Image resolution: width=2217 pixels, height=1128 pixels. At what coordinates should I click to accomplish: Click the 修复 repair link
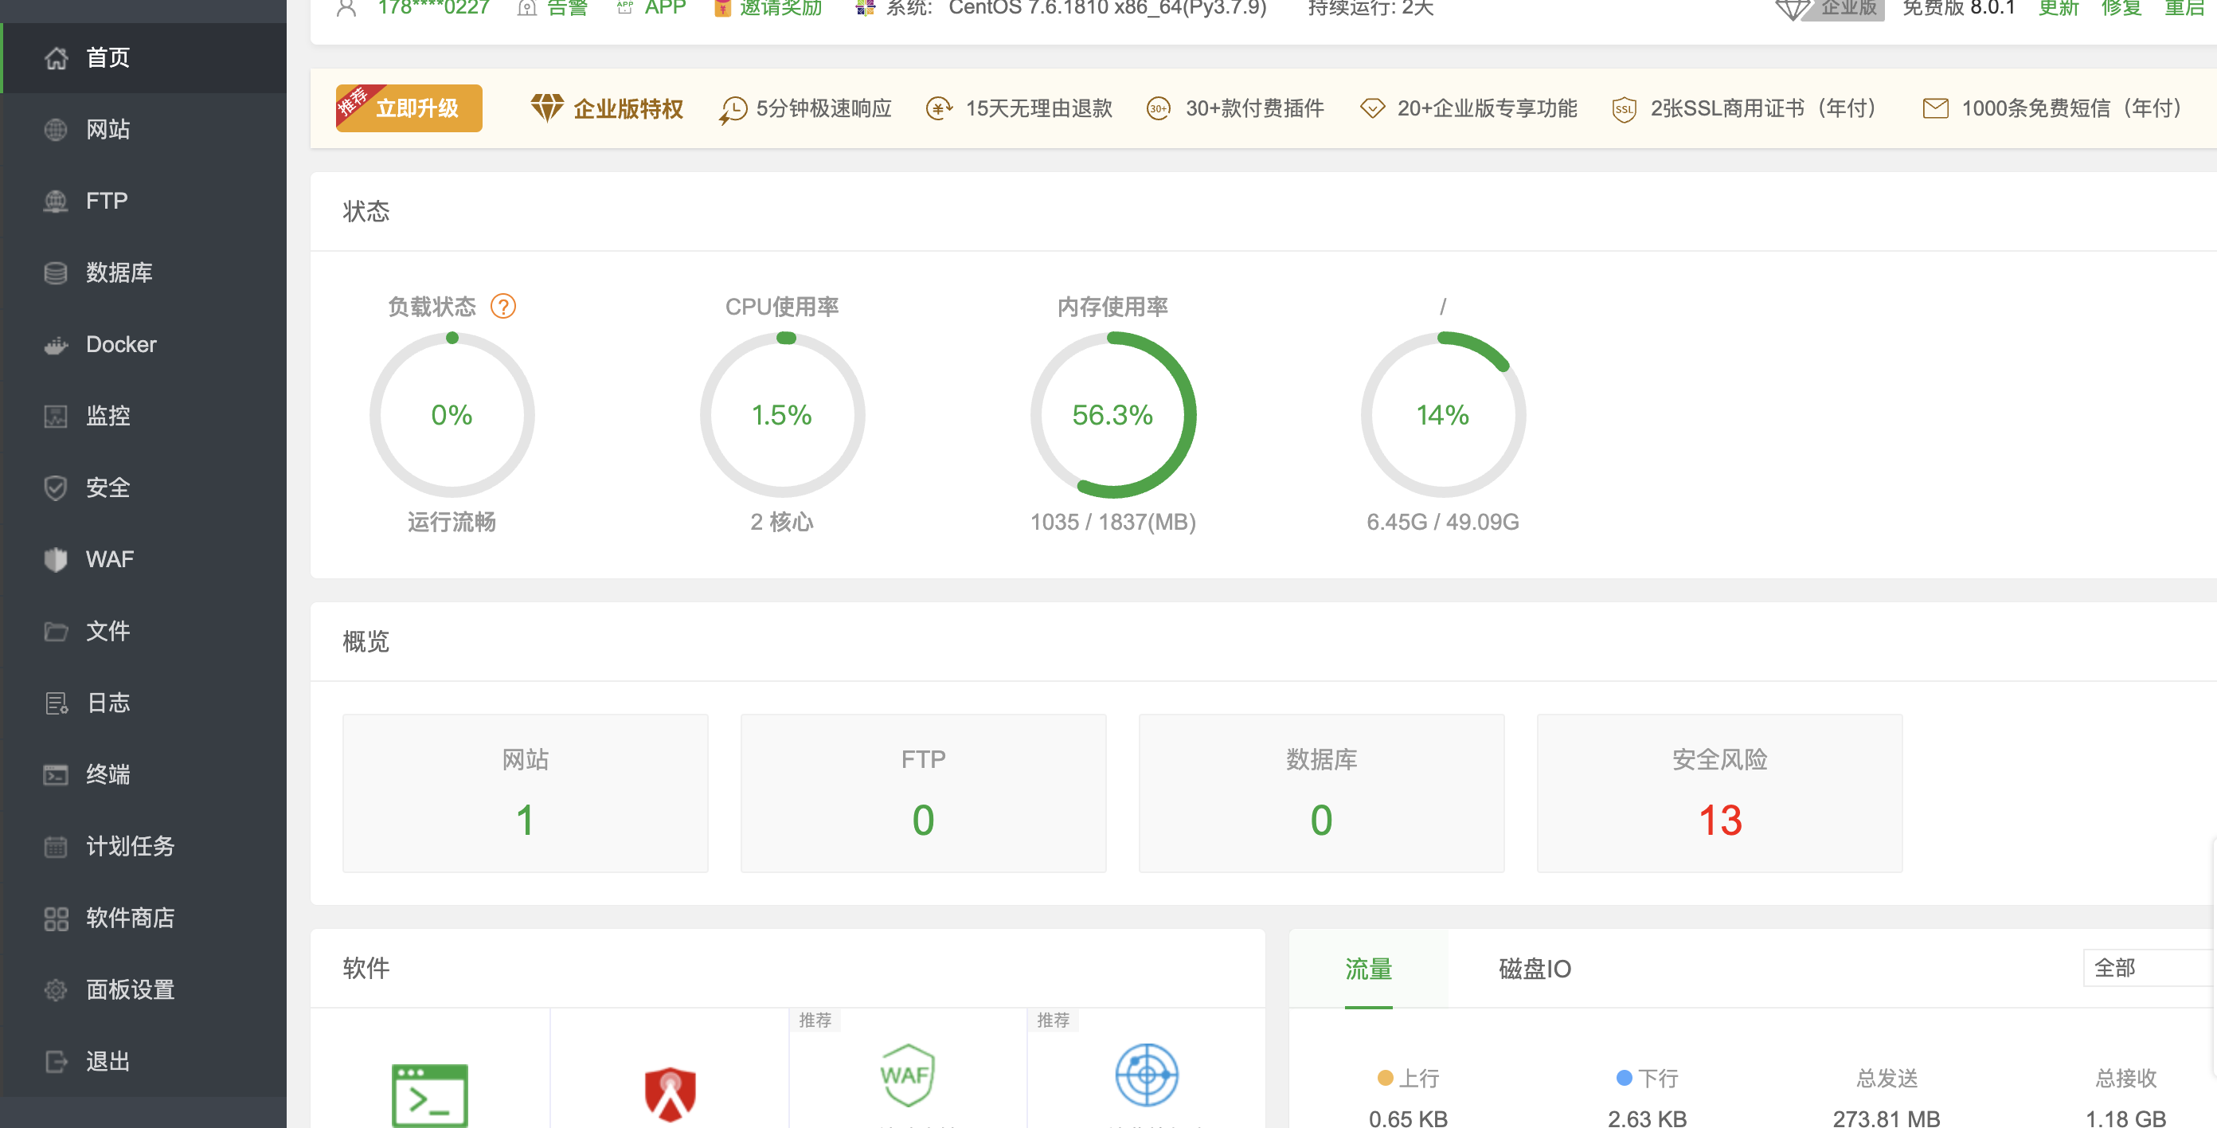[2120, 9]
